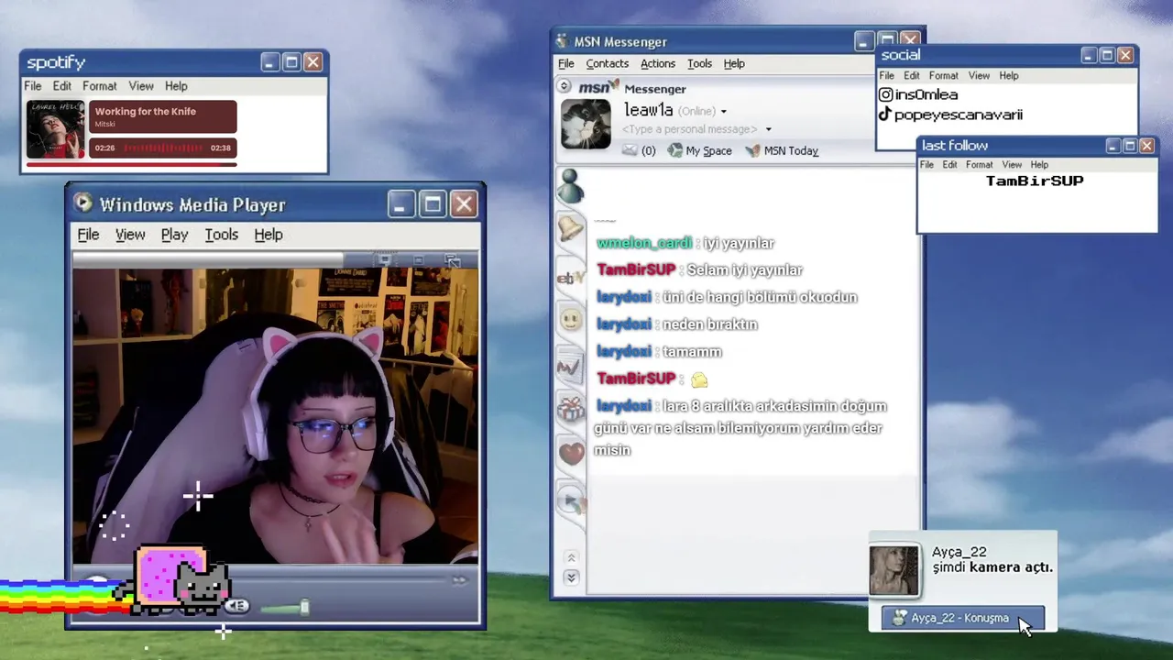Click the total duration 02:38 in spotify
1173x660 pixels.
221,148
